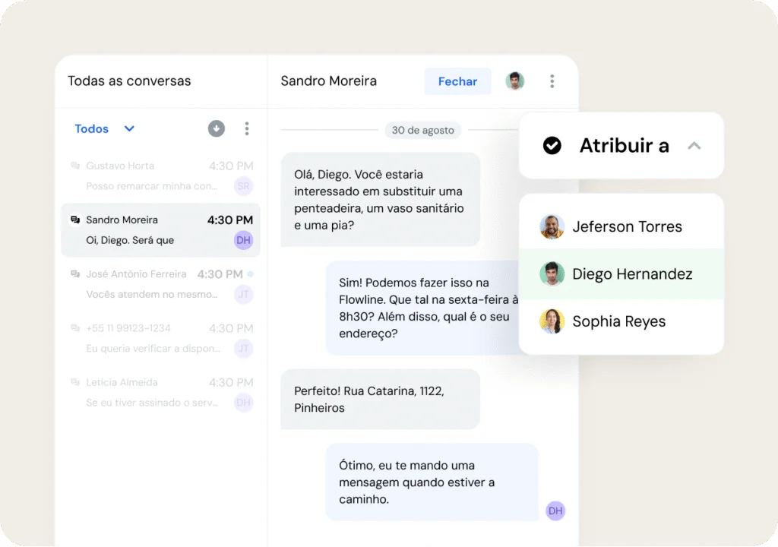Click preview 'Vocês atendem no mesmo...'
This screenshot has height=547, width=778.
[x=152, y=294]
